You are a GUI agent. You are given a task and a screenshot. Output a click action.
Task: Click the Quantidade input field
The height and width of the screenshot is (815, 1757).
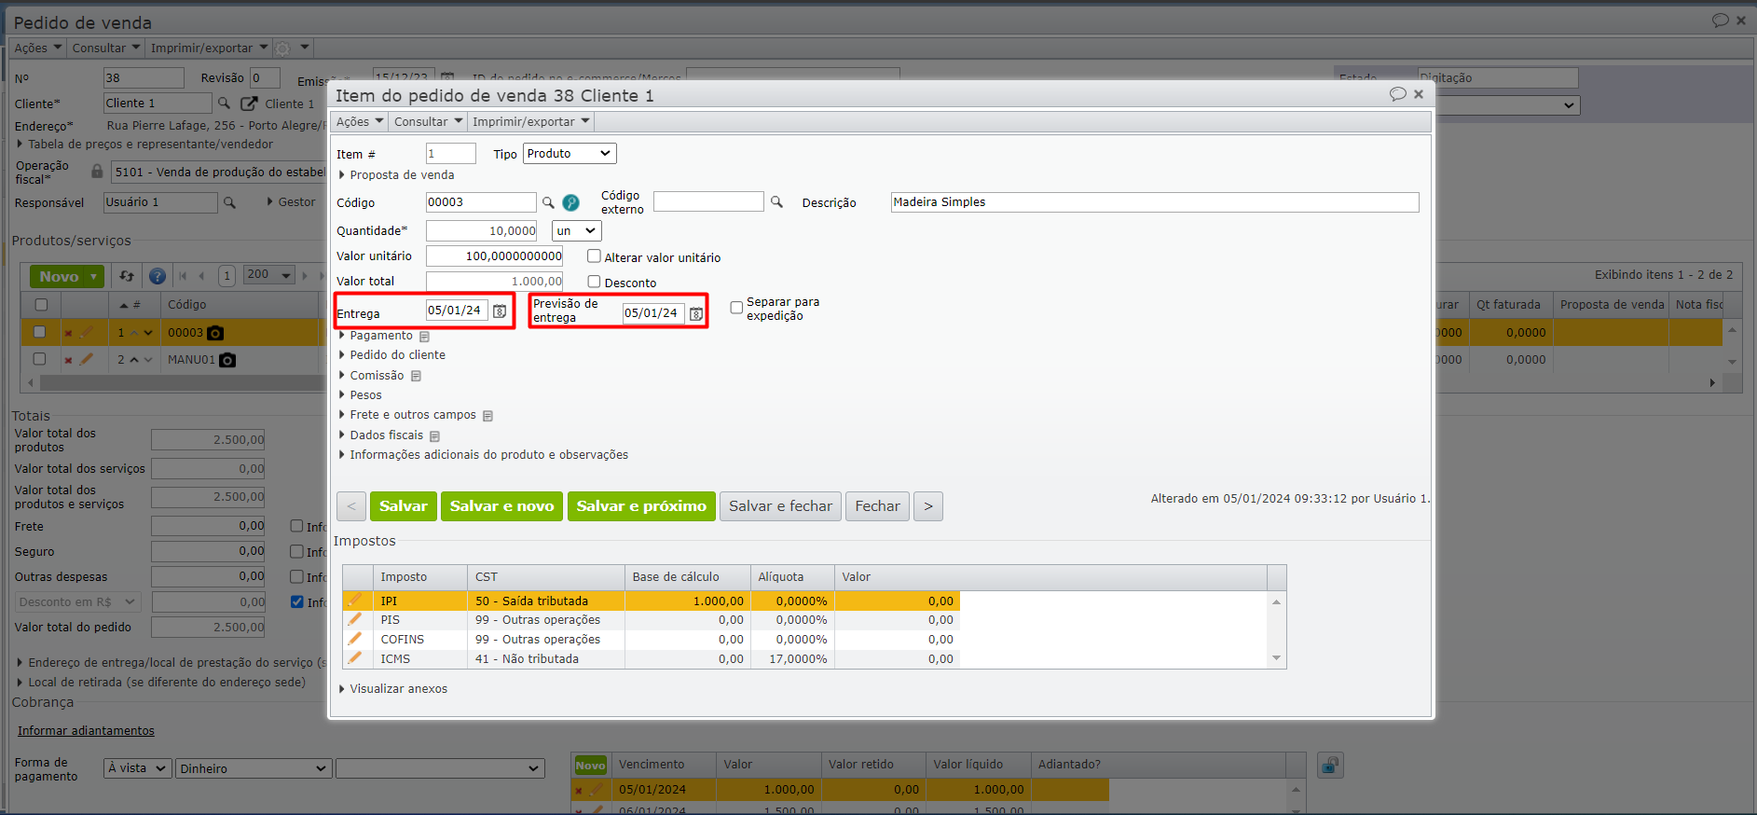tap(482, 230)
